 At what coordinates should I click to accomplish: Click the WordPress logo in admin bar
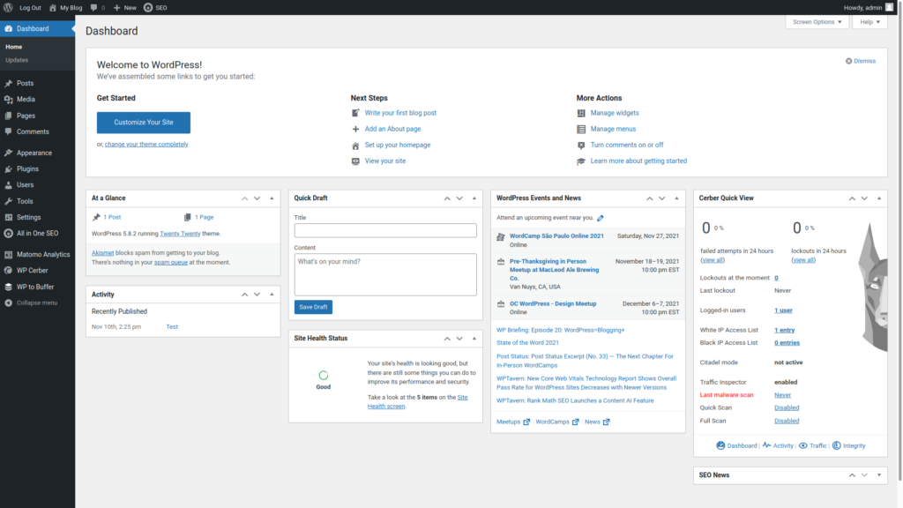click(8, 7)
